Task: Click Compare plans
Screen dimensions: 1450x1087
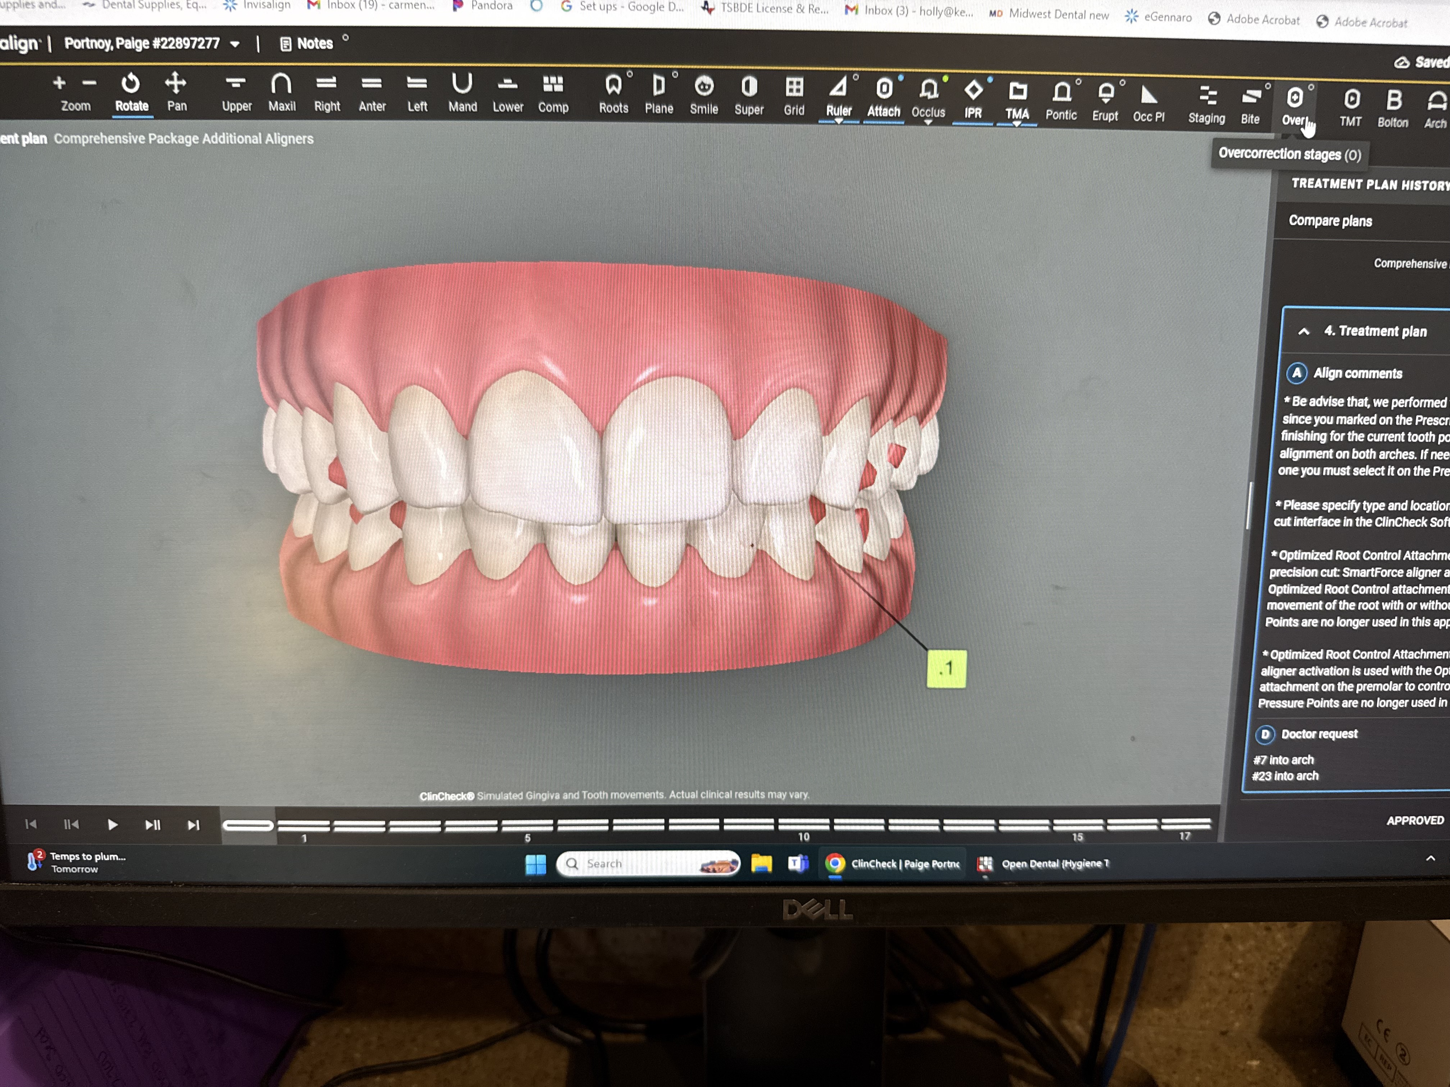Action: tap(1330, 221)
